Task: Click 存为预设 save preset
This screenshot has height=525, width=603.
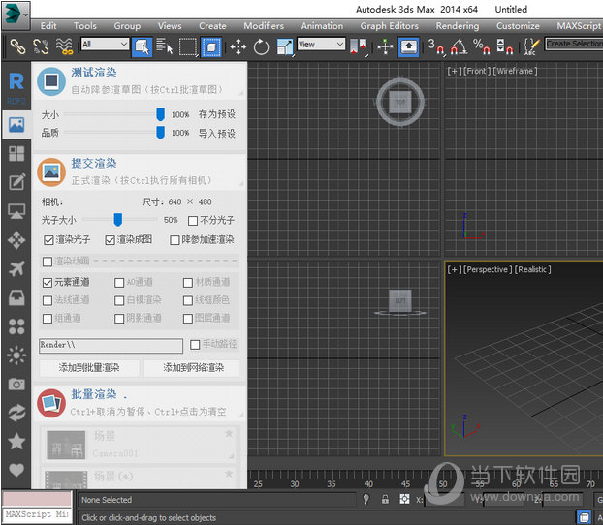Action: (217, 114)
